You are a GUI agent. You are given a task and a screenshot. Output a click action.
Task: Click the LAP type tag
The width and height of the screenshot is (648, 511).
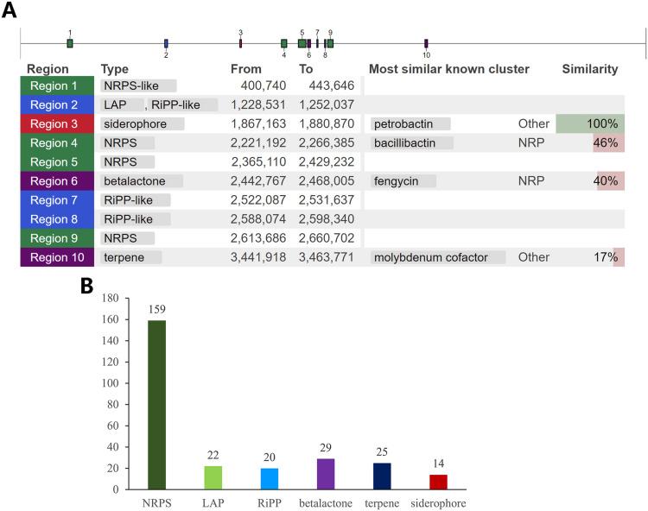click(x=122, y=104)
